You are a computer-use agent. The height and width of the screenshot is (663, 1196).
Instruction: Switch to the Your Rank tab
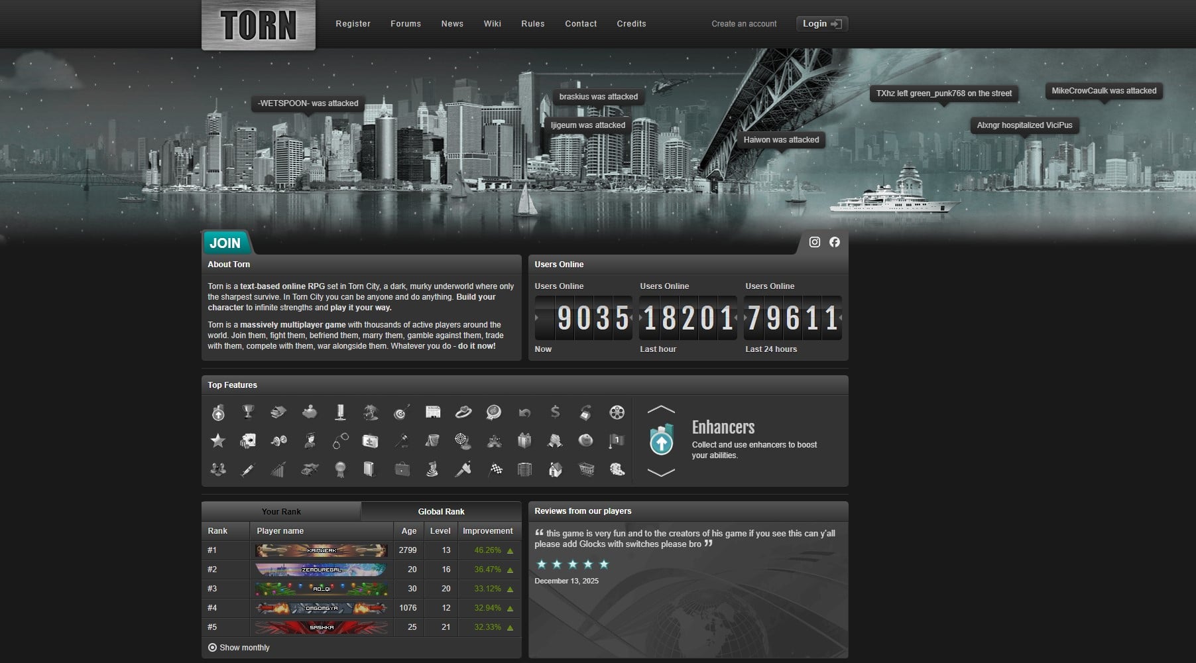(281, 511)
